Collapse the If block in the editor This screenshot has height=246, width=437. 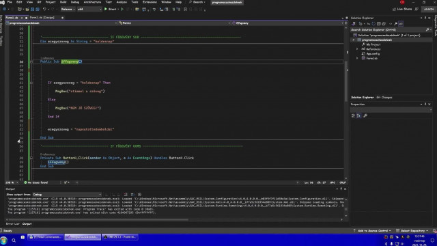pos(31,83)
